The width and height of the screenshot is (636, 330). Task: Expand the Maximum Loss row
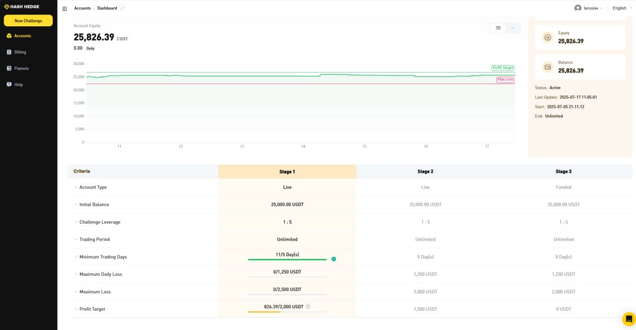76,292
